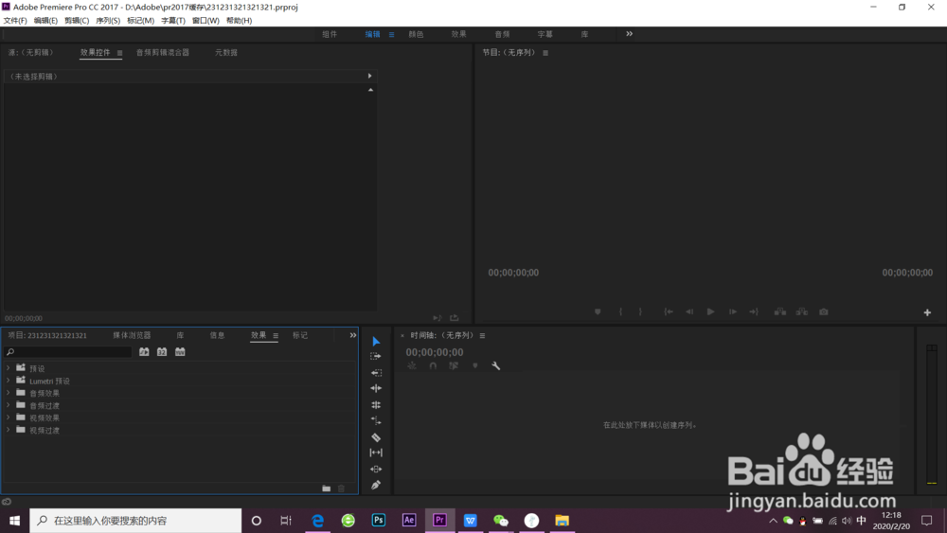Open After Effects from the taskbar

tap(409, 521)
